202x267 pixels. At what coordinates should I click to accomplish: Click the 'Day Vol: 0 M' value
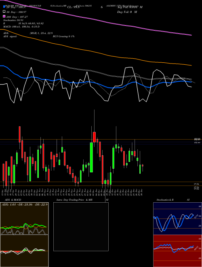coord(127,12)
